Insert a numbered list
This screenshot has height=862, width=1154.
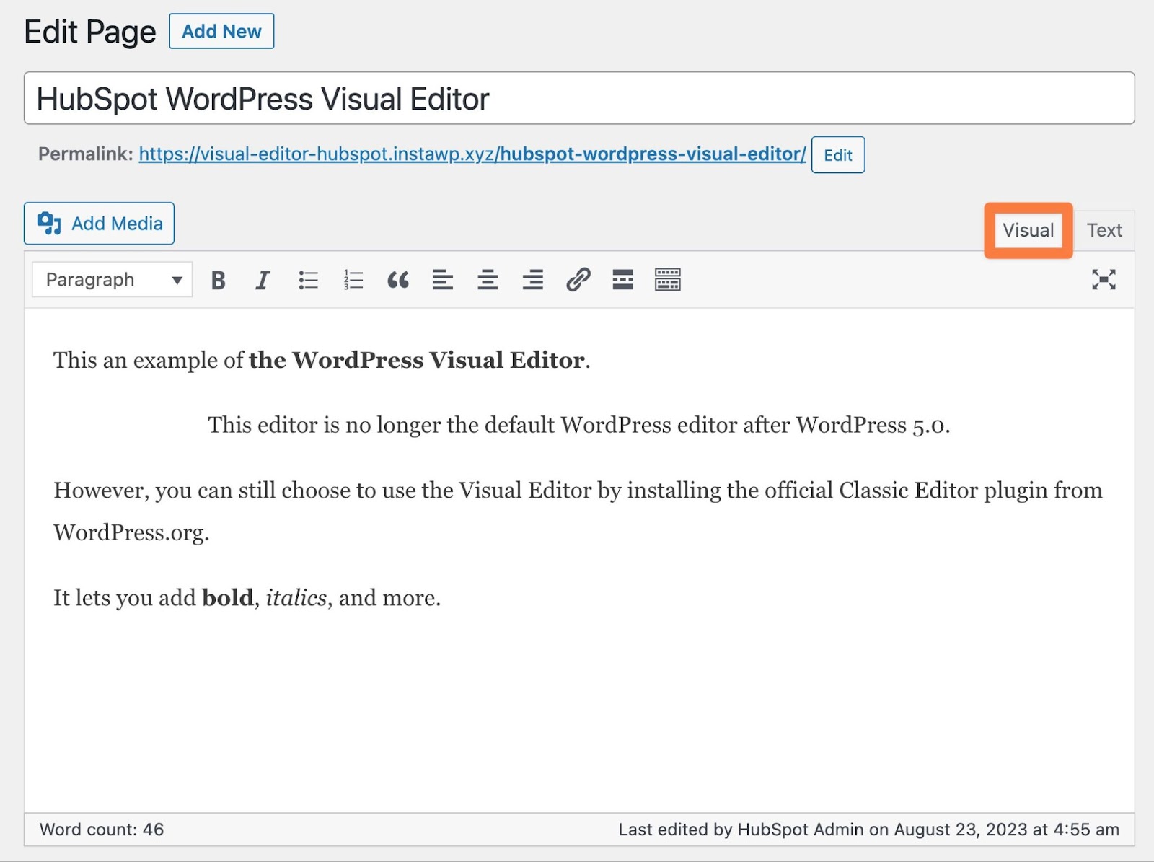pos(353,280)
